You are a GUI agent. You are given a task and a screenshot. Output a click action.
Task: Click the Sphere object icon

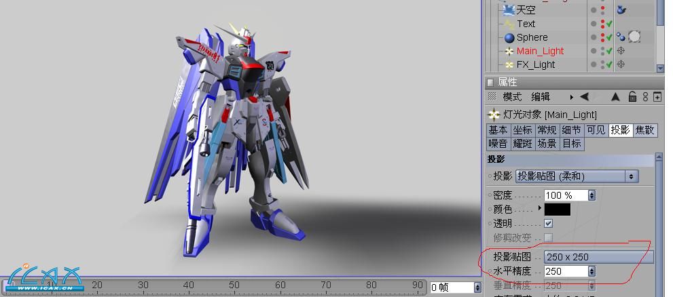509,38
